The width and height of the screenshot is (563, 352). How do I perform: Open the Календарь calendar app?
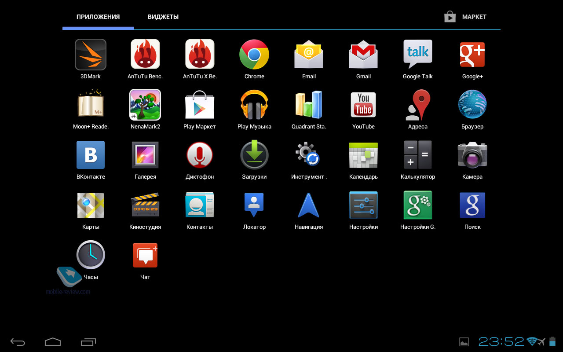pos(363,155)
